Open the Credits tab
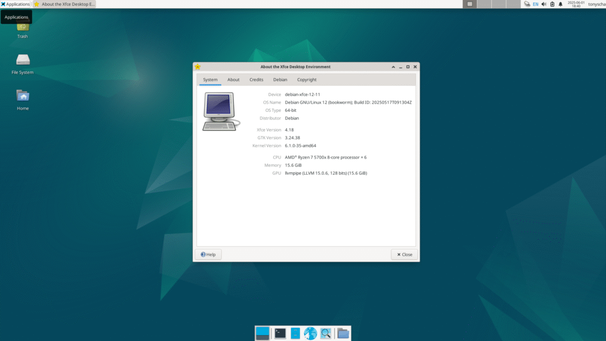 click(x=256, y=80)
